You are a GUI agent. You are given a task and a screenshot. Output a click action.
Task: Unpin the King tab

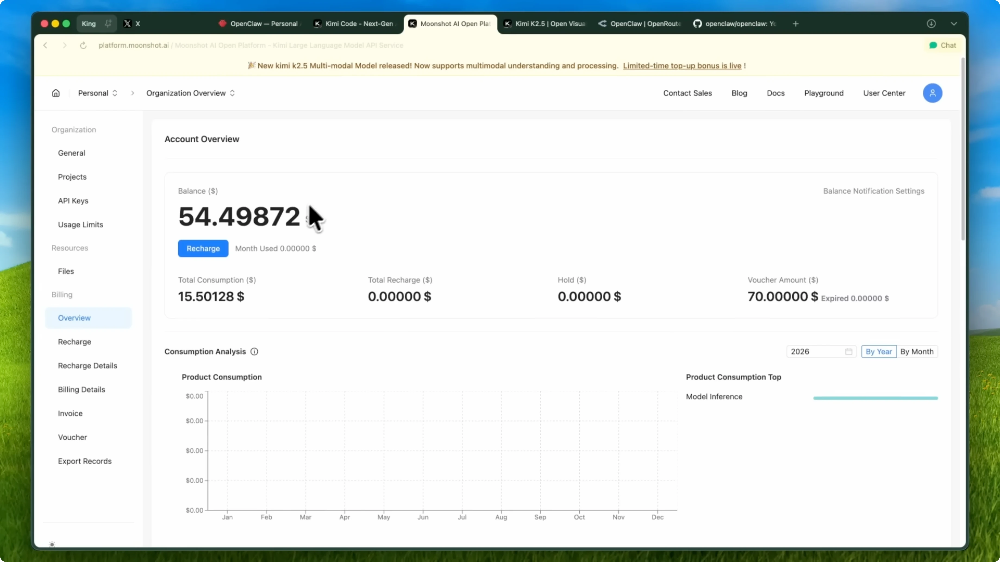pyautogui.click(x=108, y=23)
